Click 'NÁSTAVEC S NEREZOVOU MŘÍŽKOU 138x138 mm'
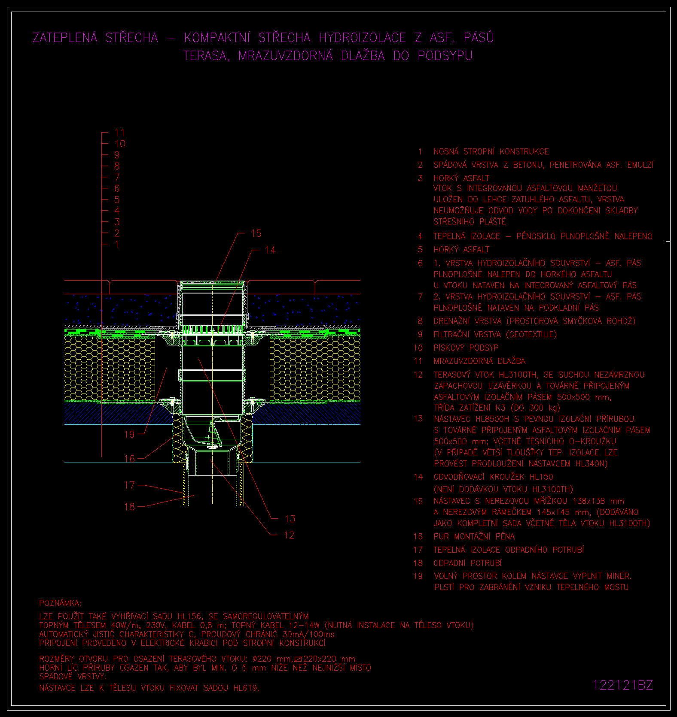The height and width of the screenshot is (717, 677). (x=529, y=501)
